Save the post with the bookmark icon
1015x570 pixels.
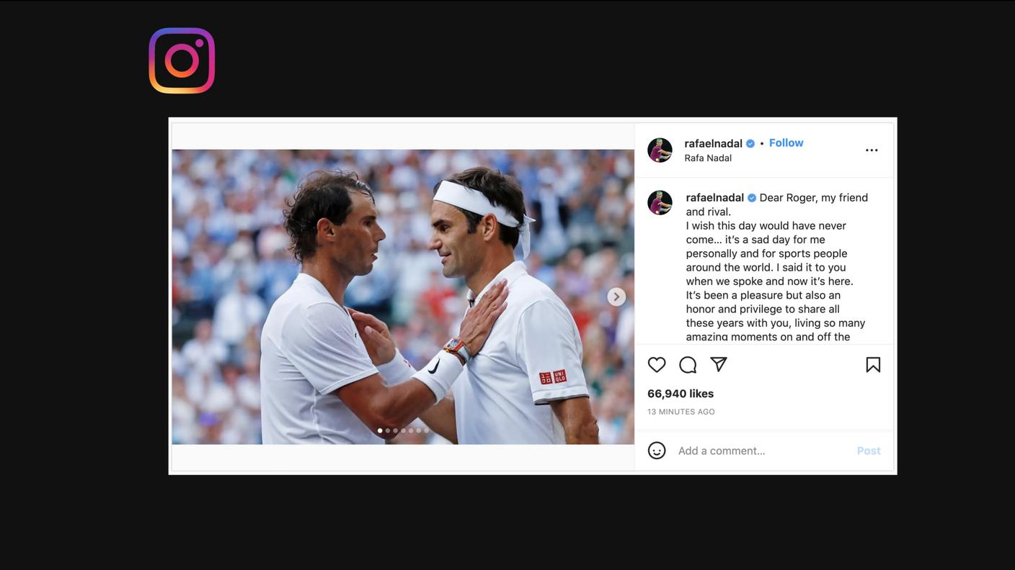[873, 365]
